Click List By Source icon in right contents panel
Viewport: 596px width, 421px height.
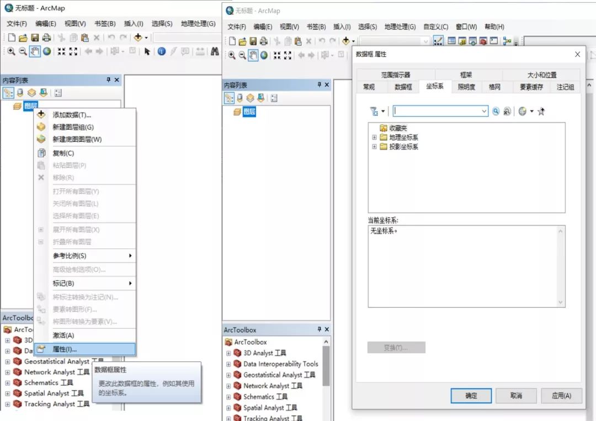click(240, 98)
